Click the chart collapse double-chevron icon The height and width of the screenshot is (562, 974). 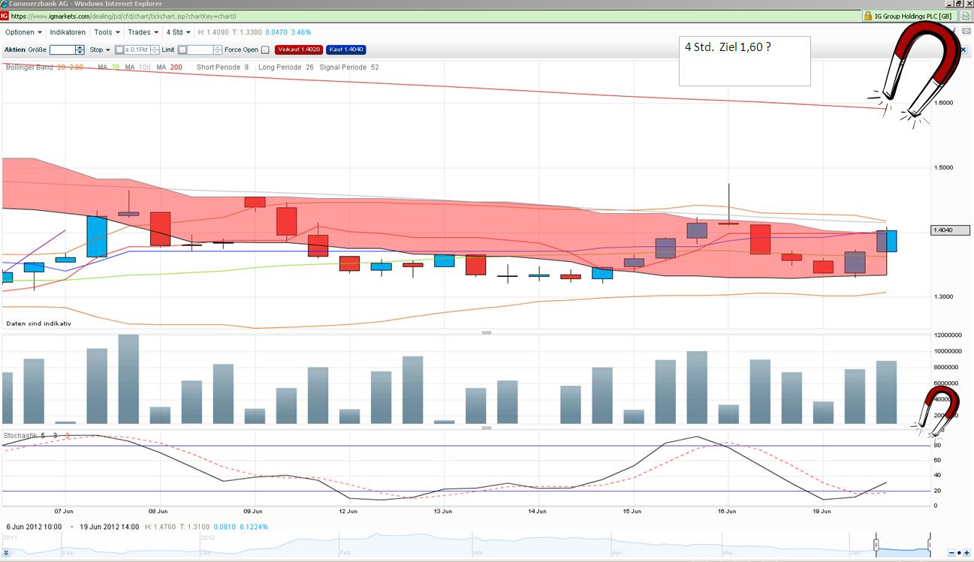(x=8, y=553)
